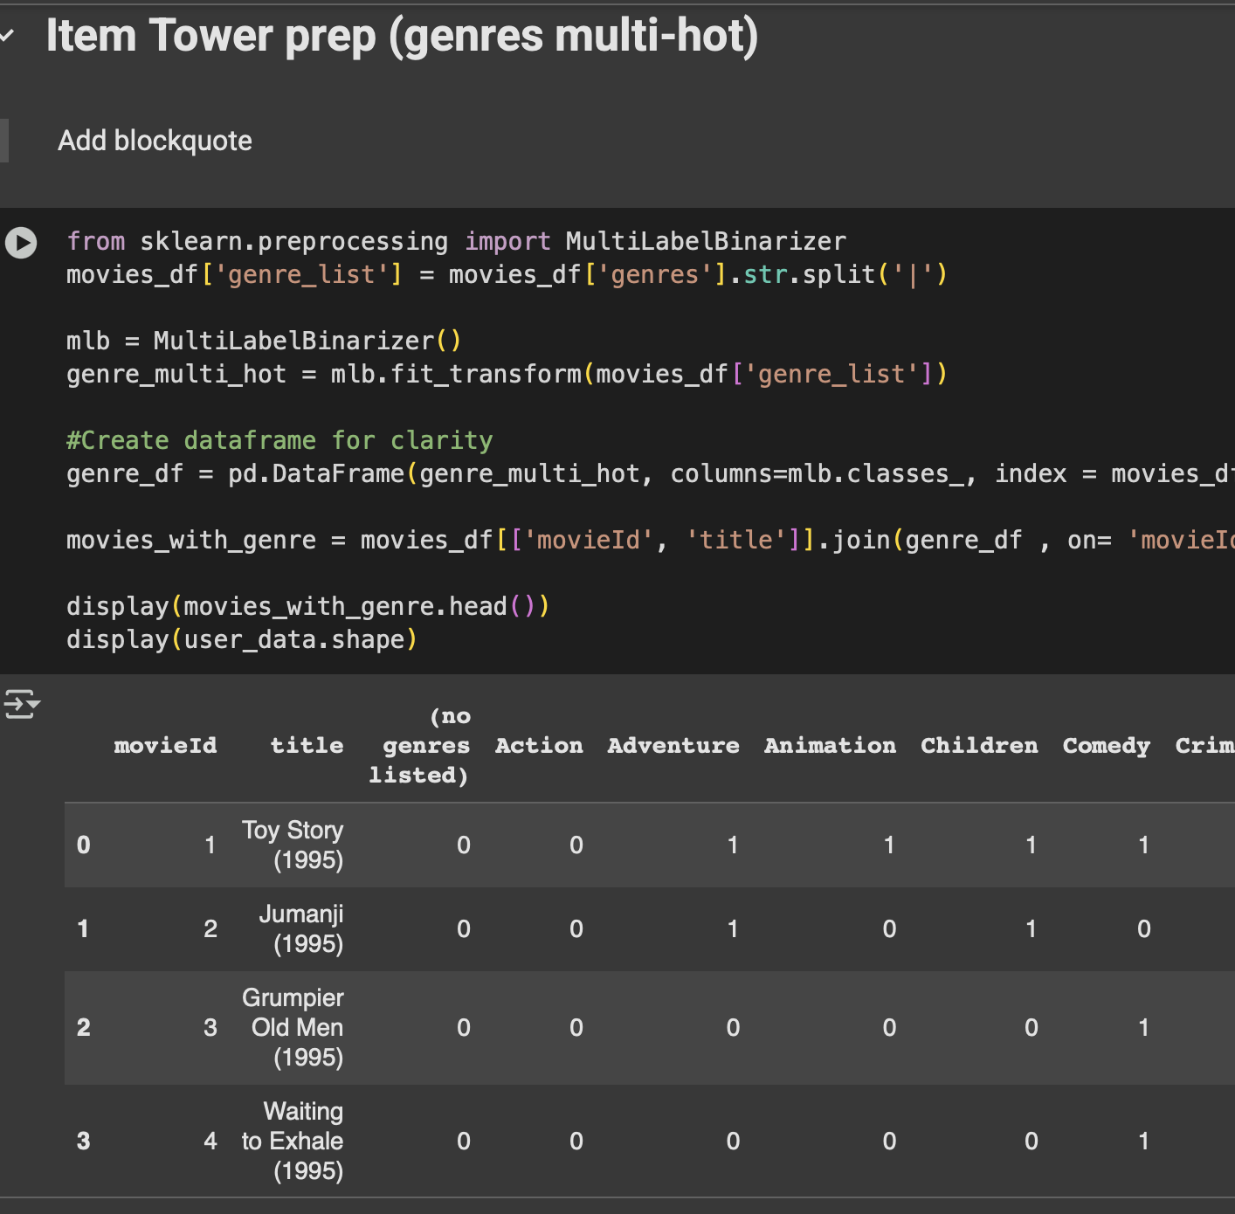Select the Action column header
Screen dimensions: 1235x1214
tap(539, 745)
